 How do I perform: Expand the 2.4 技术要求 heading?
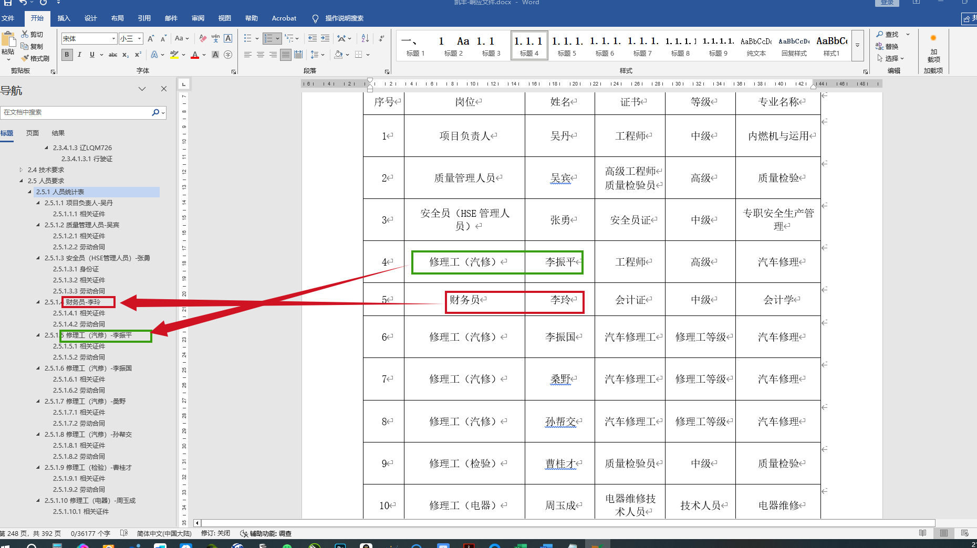pyautogui.click(x=21, y=170)
